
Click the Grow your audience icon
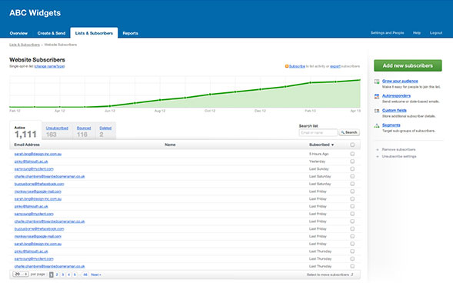click(x=377, y=82)
